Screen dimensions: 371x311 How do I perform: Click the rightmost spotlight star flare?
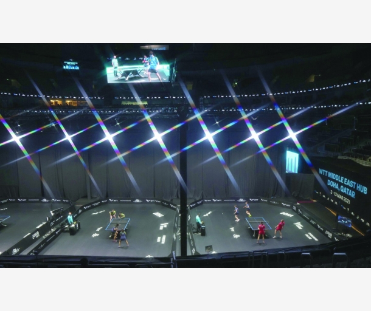click(x=293, y=135)
